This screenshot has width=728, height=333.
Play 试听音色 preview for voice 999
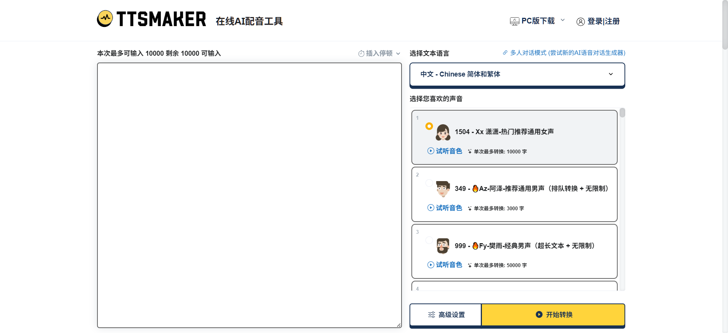coord(445,265)
